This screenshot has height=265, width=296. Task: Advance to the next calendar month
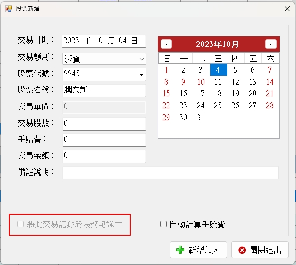tap(271, 44)
